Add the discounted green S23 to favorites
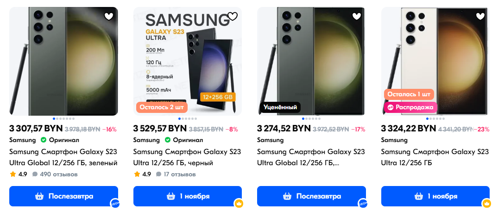 [x=356, y=17]
